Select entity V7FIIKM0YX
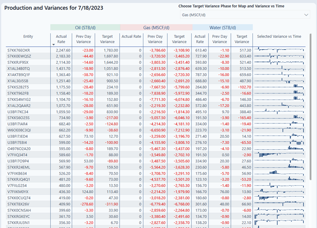Screen dimensions: 317x228 (18, 191)
